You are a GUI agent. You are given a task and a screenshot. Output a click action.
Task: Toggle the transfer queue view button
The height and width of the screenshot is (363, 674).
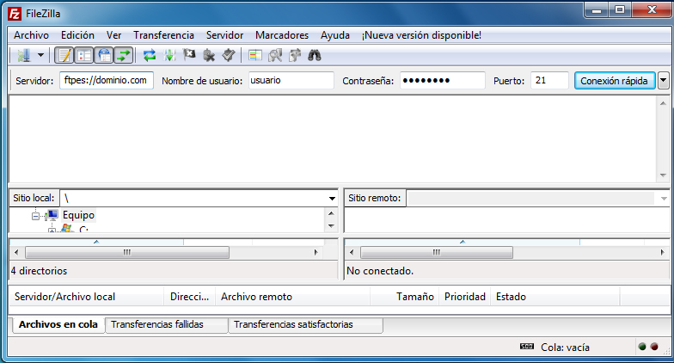123,55
